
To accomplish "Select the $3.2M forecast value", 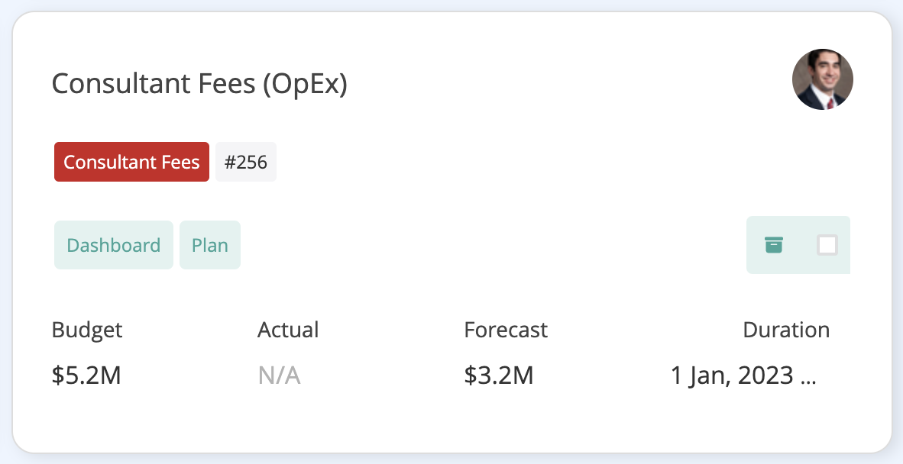I will click(x=498, y=375).
